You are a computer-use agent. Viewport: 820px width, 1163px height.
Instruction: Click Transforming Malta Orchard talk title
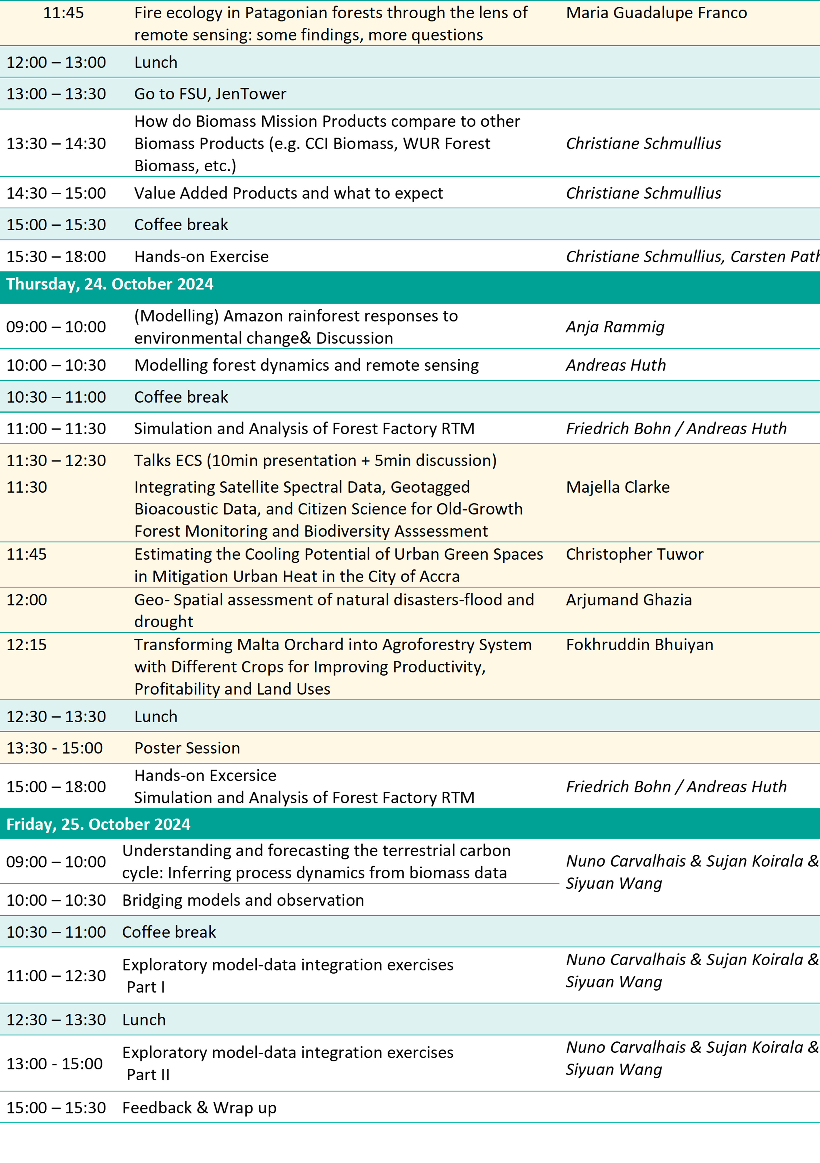coord(332,666)
